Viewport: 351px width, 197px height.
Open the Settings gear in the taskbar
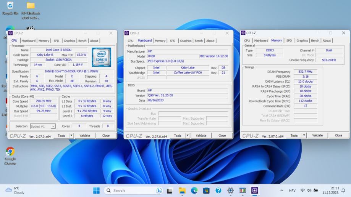coord(230,190)
